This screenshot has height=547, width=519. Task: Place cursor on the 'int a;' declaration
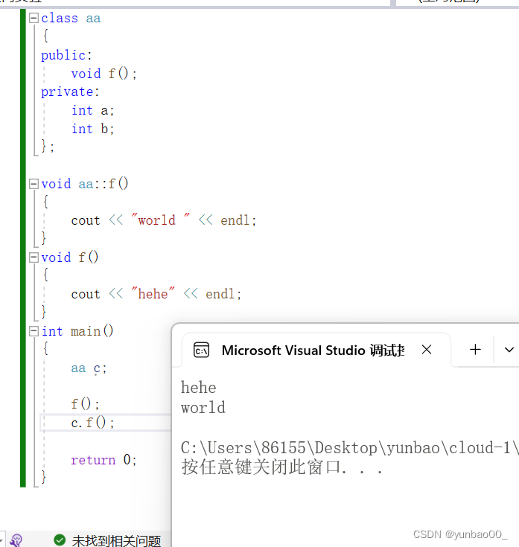93,111
